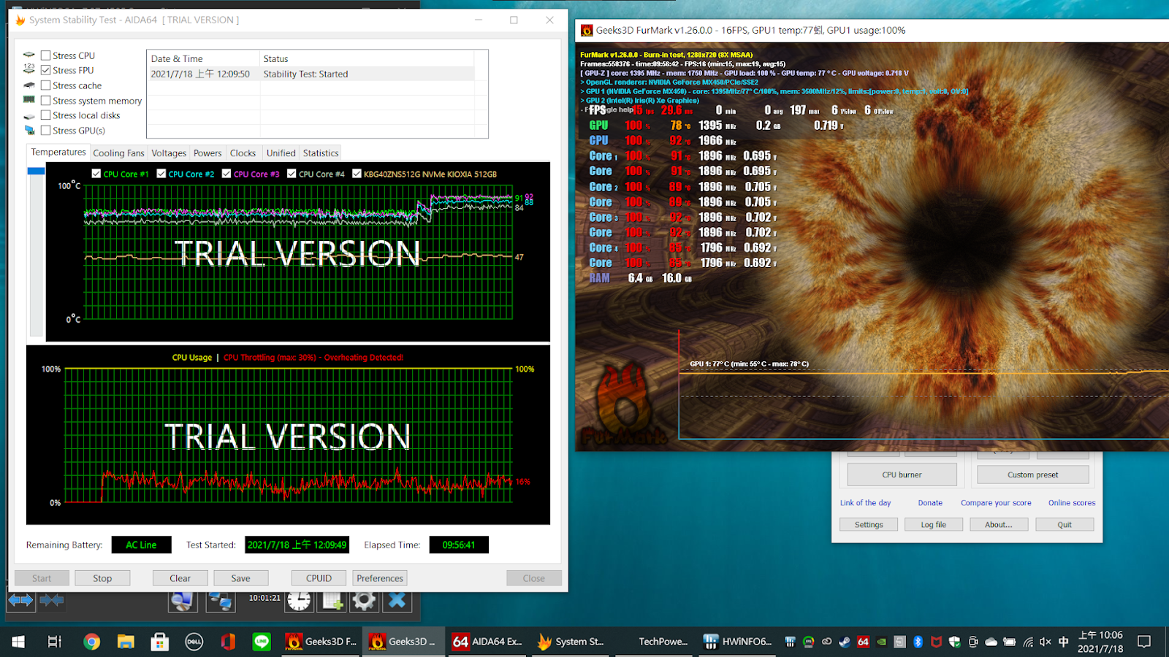The image size is (1169, 657).
Task: Switch to the Clocks tab
Action: [x=243, y=153]
